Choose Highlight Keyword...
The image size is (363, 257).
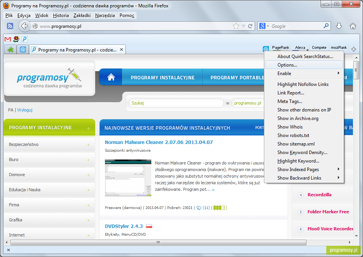[x=304, y=161]
